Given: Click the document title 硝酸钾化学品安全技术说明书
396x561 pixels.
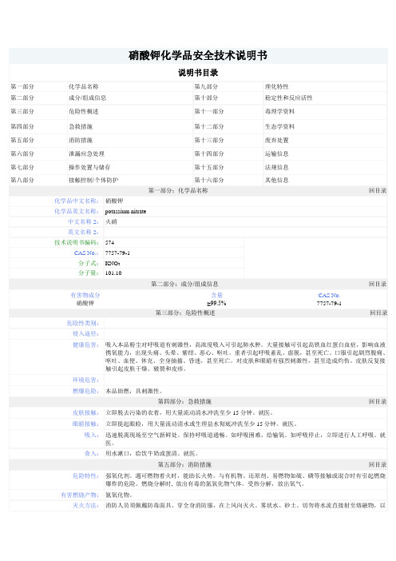Looking at the screenshot, I should 198,55.
